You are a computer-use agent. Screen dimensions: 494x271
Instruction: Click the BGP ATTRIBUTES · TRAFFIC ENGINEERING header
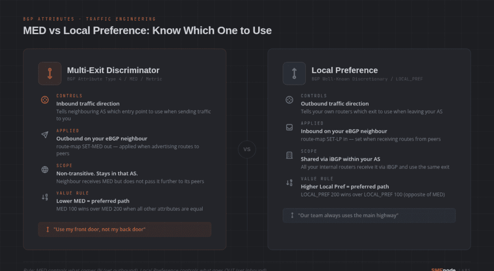tap(89, 19)
